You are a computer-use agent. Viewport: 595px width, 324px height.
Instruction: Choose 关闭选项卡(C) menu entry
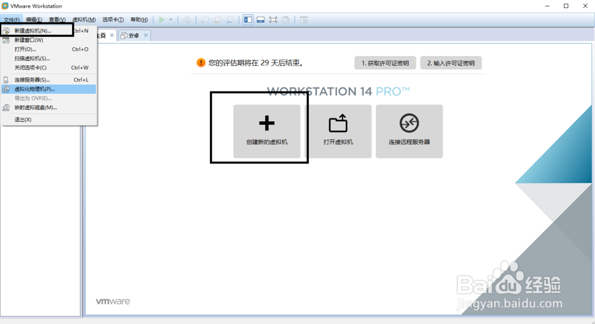tap(49, 67)
